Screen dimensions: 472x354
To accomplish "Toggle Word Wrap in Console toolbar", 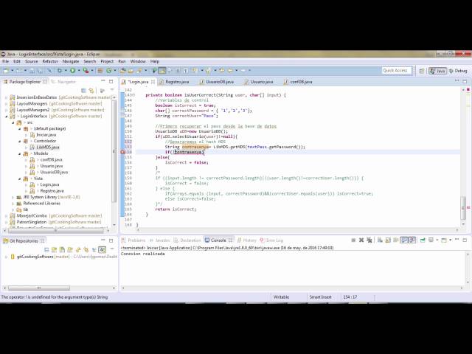I will pyautogui.click(x=396, y=240).
